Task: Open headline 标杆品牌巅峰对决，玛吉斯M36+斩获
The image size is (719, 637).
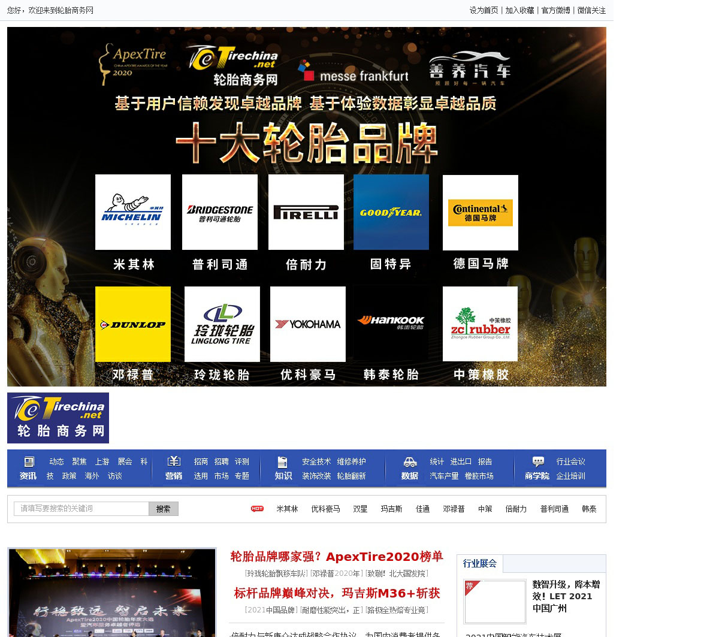Action: pos(337,593)
